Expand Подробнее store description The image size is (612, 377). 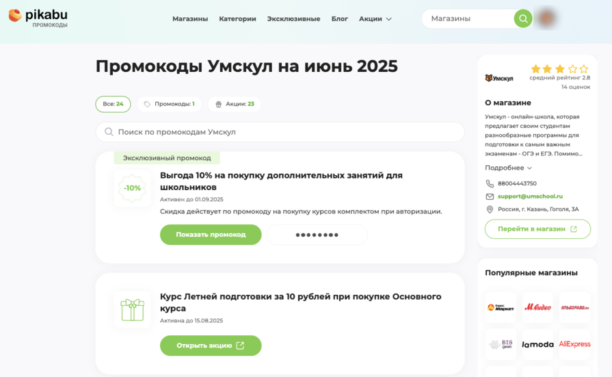pos(508,168)
